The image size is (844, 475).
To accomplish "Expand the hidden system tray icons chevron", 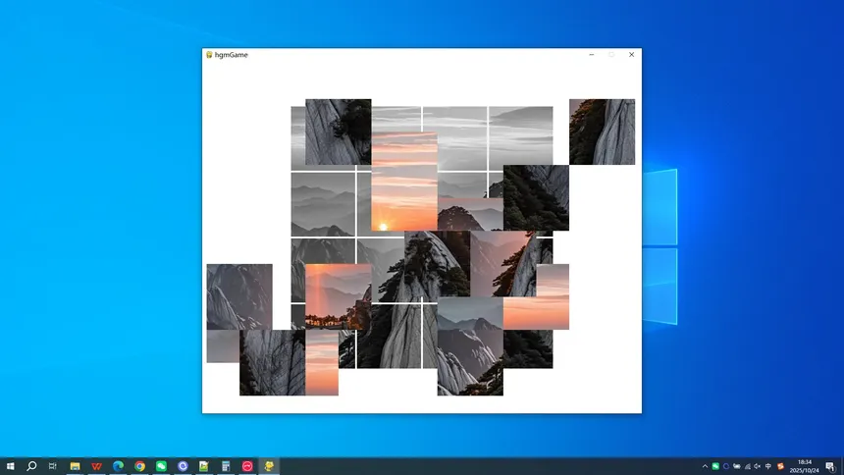I will (x=705, y=466).
